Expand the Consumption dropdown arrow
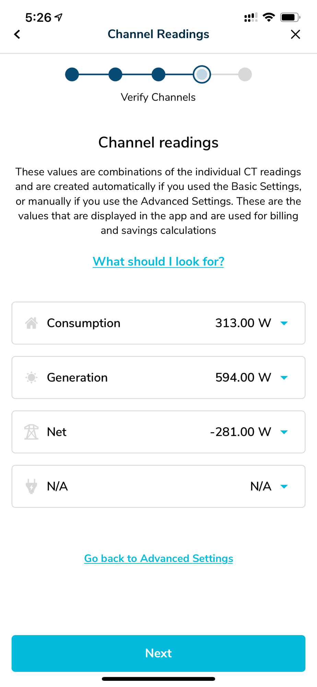Screen dimensions: 317x687 coord(284,323)
